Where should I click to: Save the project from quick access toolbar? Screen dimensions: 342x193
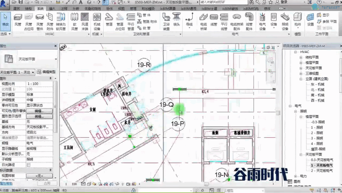pyautogui.click(x=20, y=2)
